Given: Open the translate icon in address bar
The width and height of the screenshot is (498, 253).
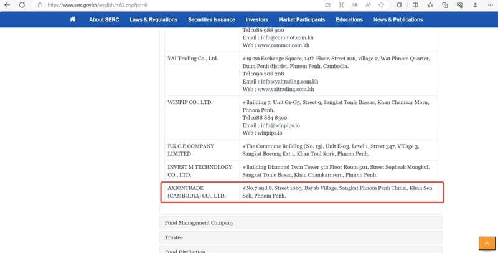Looking at the screenshot, I should coord(354,5).
